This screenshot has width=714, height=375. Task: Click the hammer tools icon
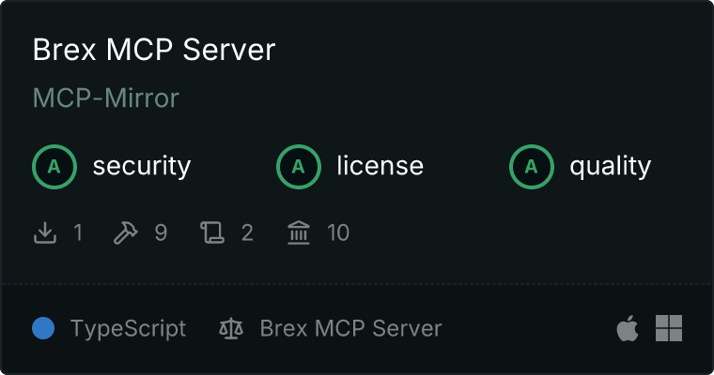click(x=125, y=232)
